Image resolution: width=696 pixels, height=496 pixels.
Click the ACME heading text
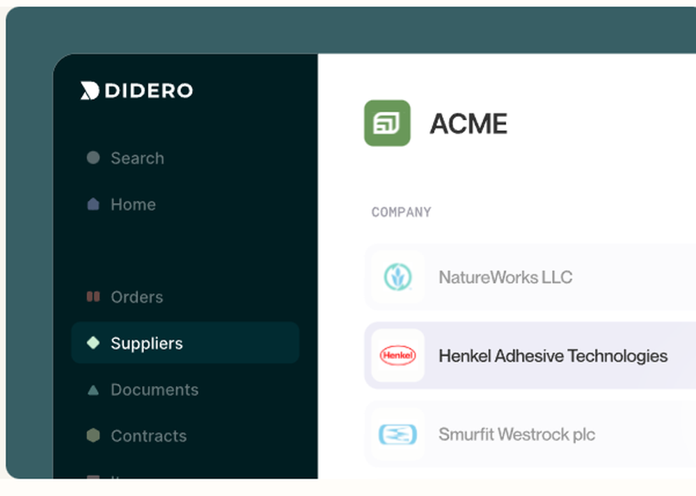468,123
